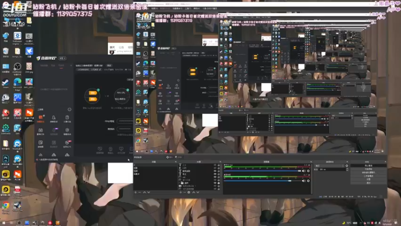Click the round toolbox settings icon in 直播伴侣
The height and width of the screenshot is (226, 401).
[x=69, y=109]
